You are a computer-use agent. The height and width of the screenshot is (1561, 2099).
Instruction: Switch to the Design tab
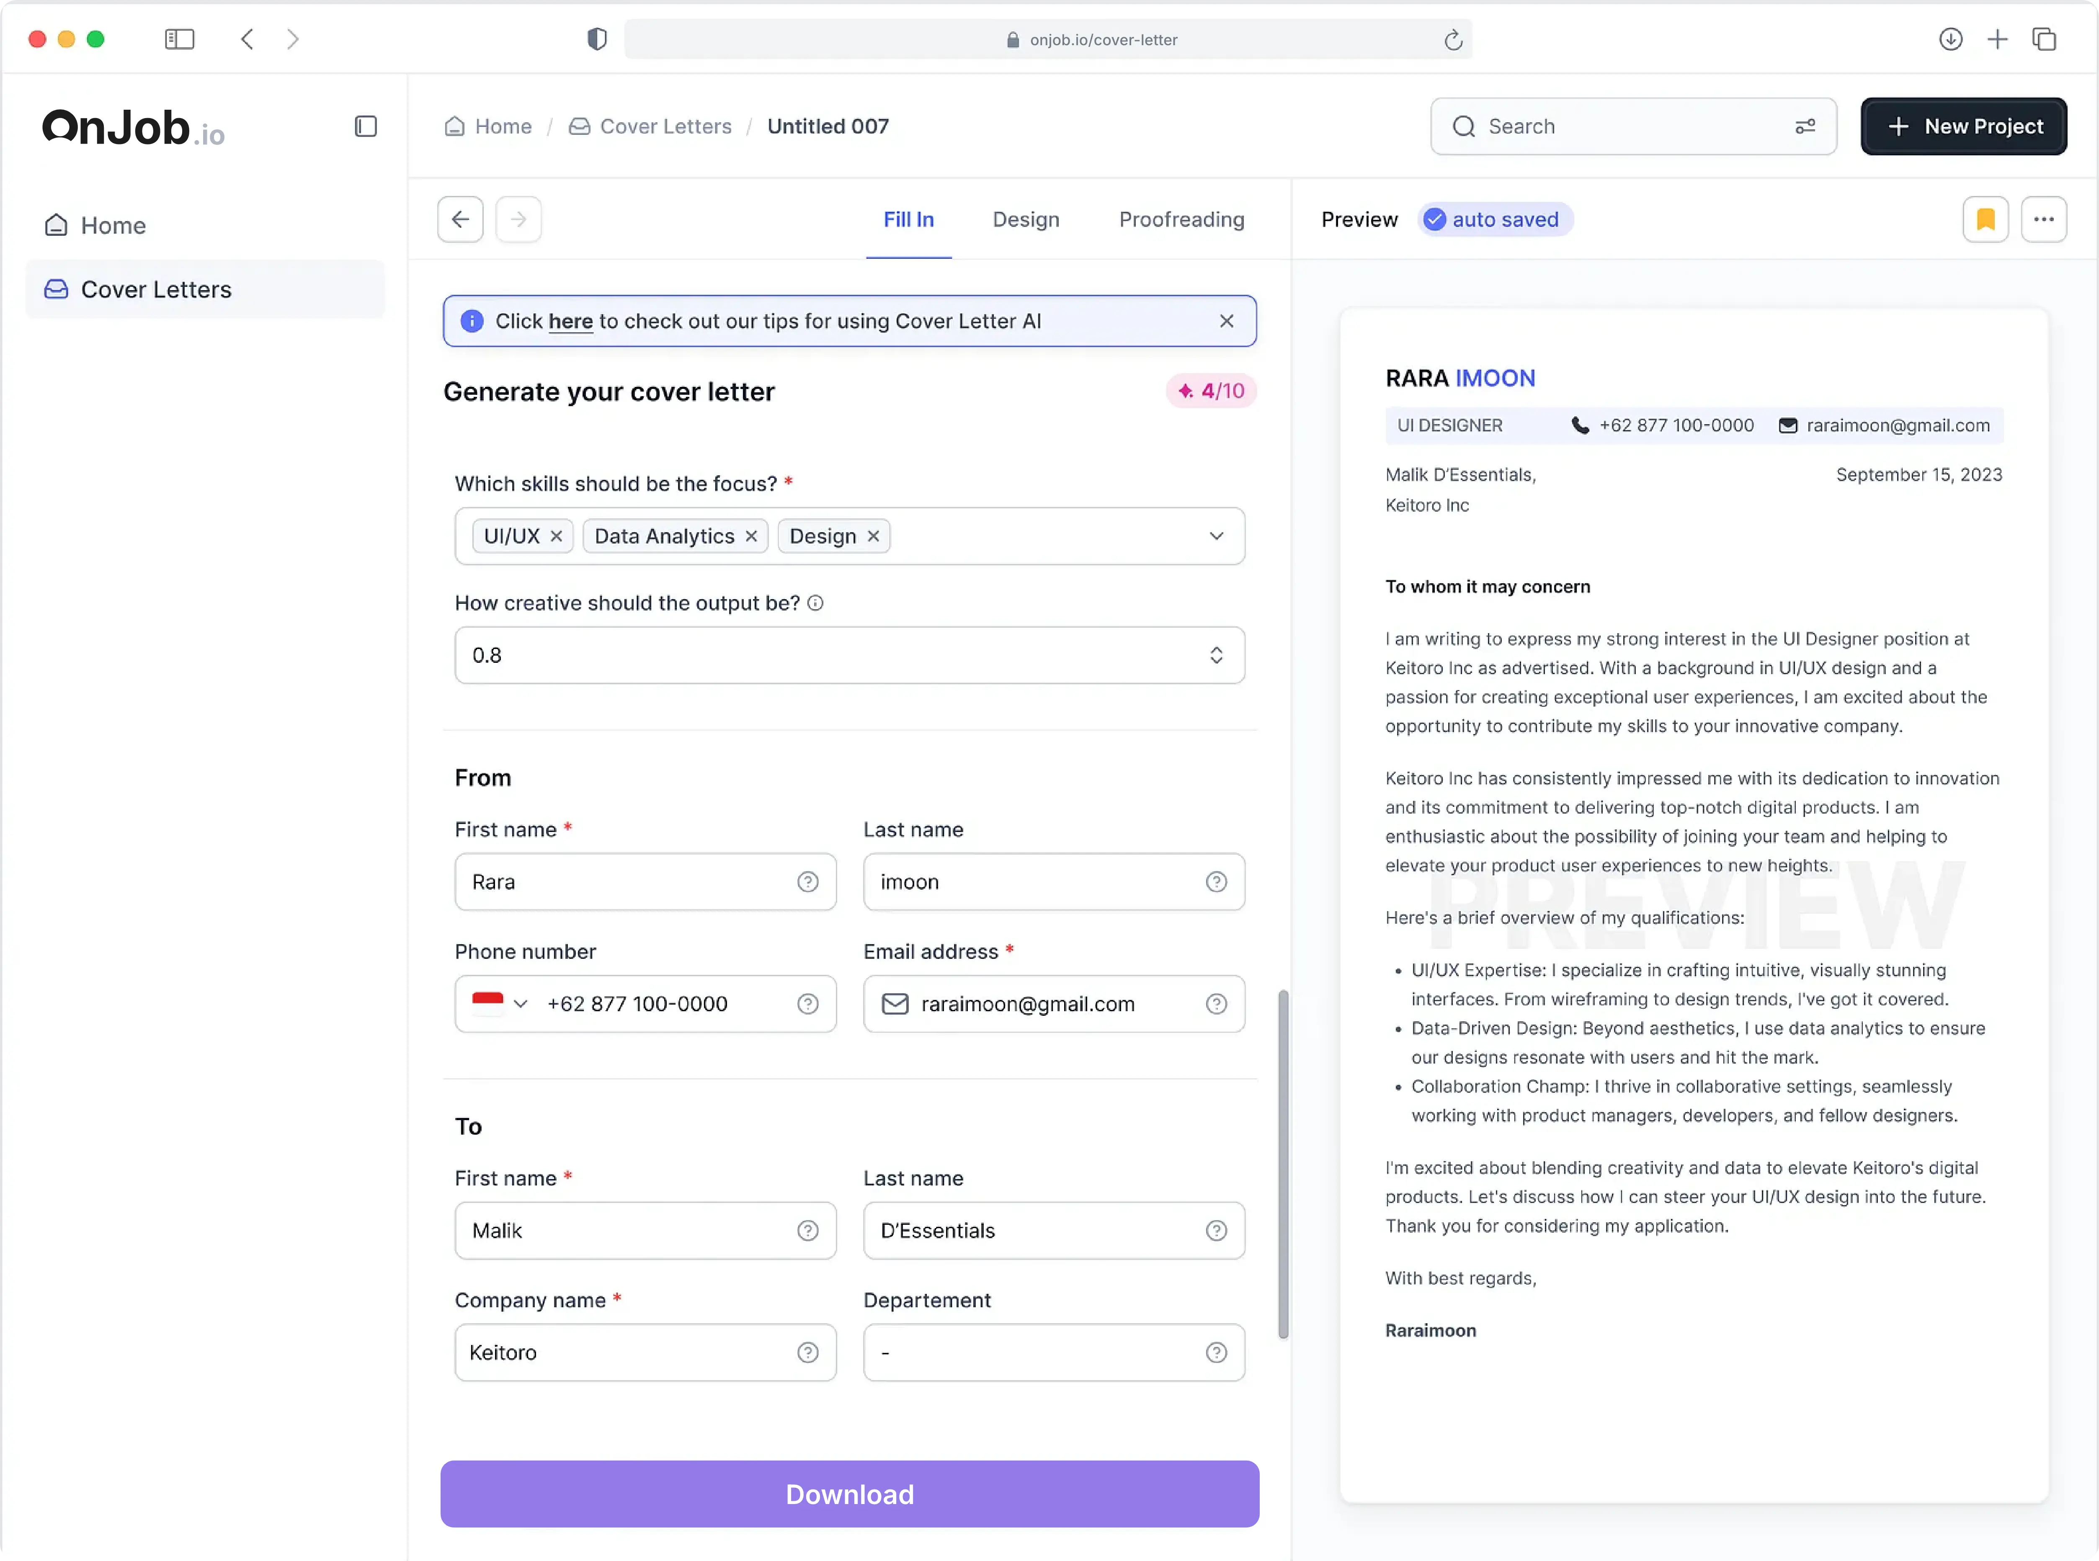(1025, 219)
